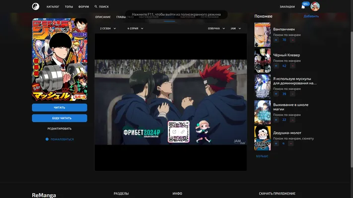Expand the 4 серия episode dropdown
Viewport: 353px width, 198px height.
tap(136, 29)
